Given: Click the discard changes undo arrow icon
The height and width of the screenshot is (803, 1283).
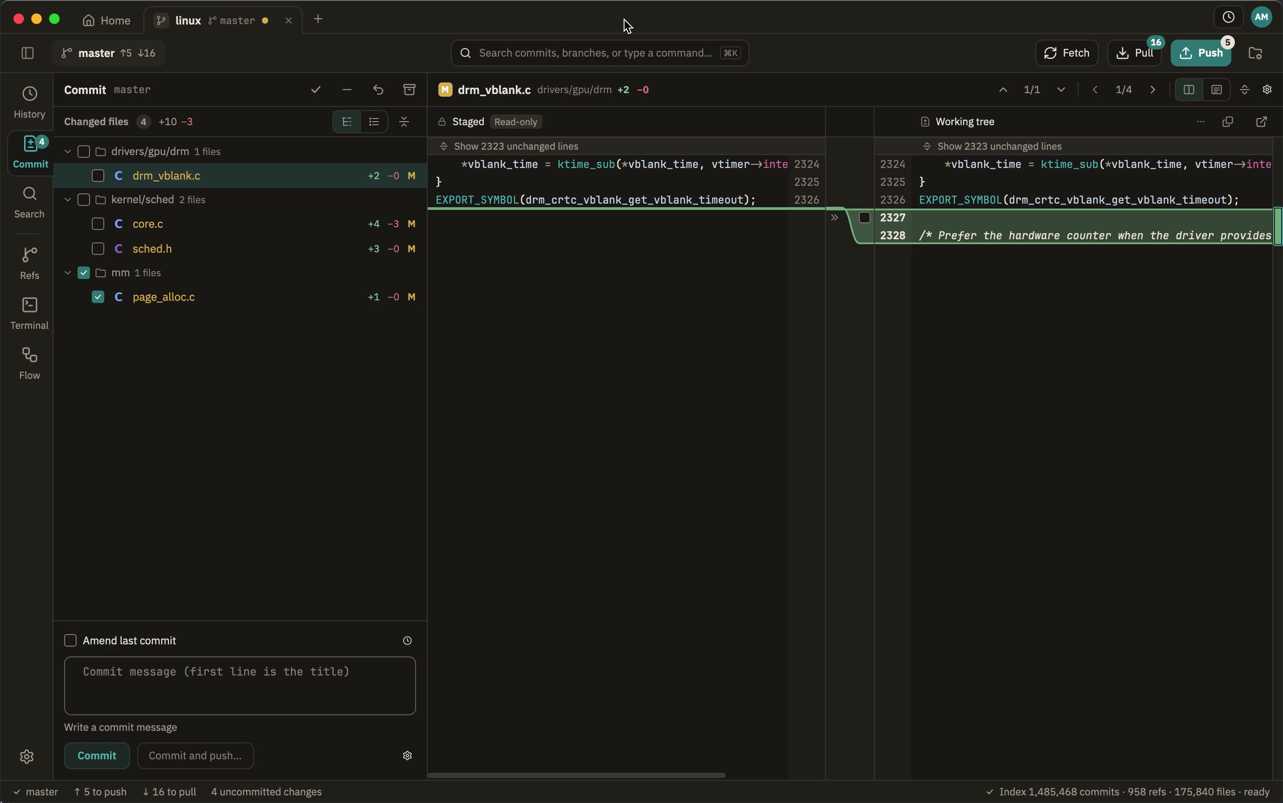Looking at the screenshot, I should [x=378, y=90].
